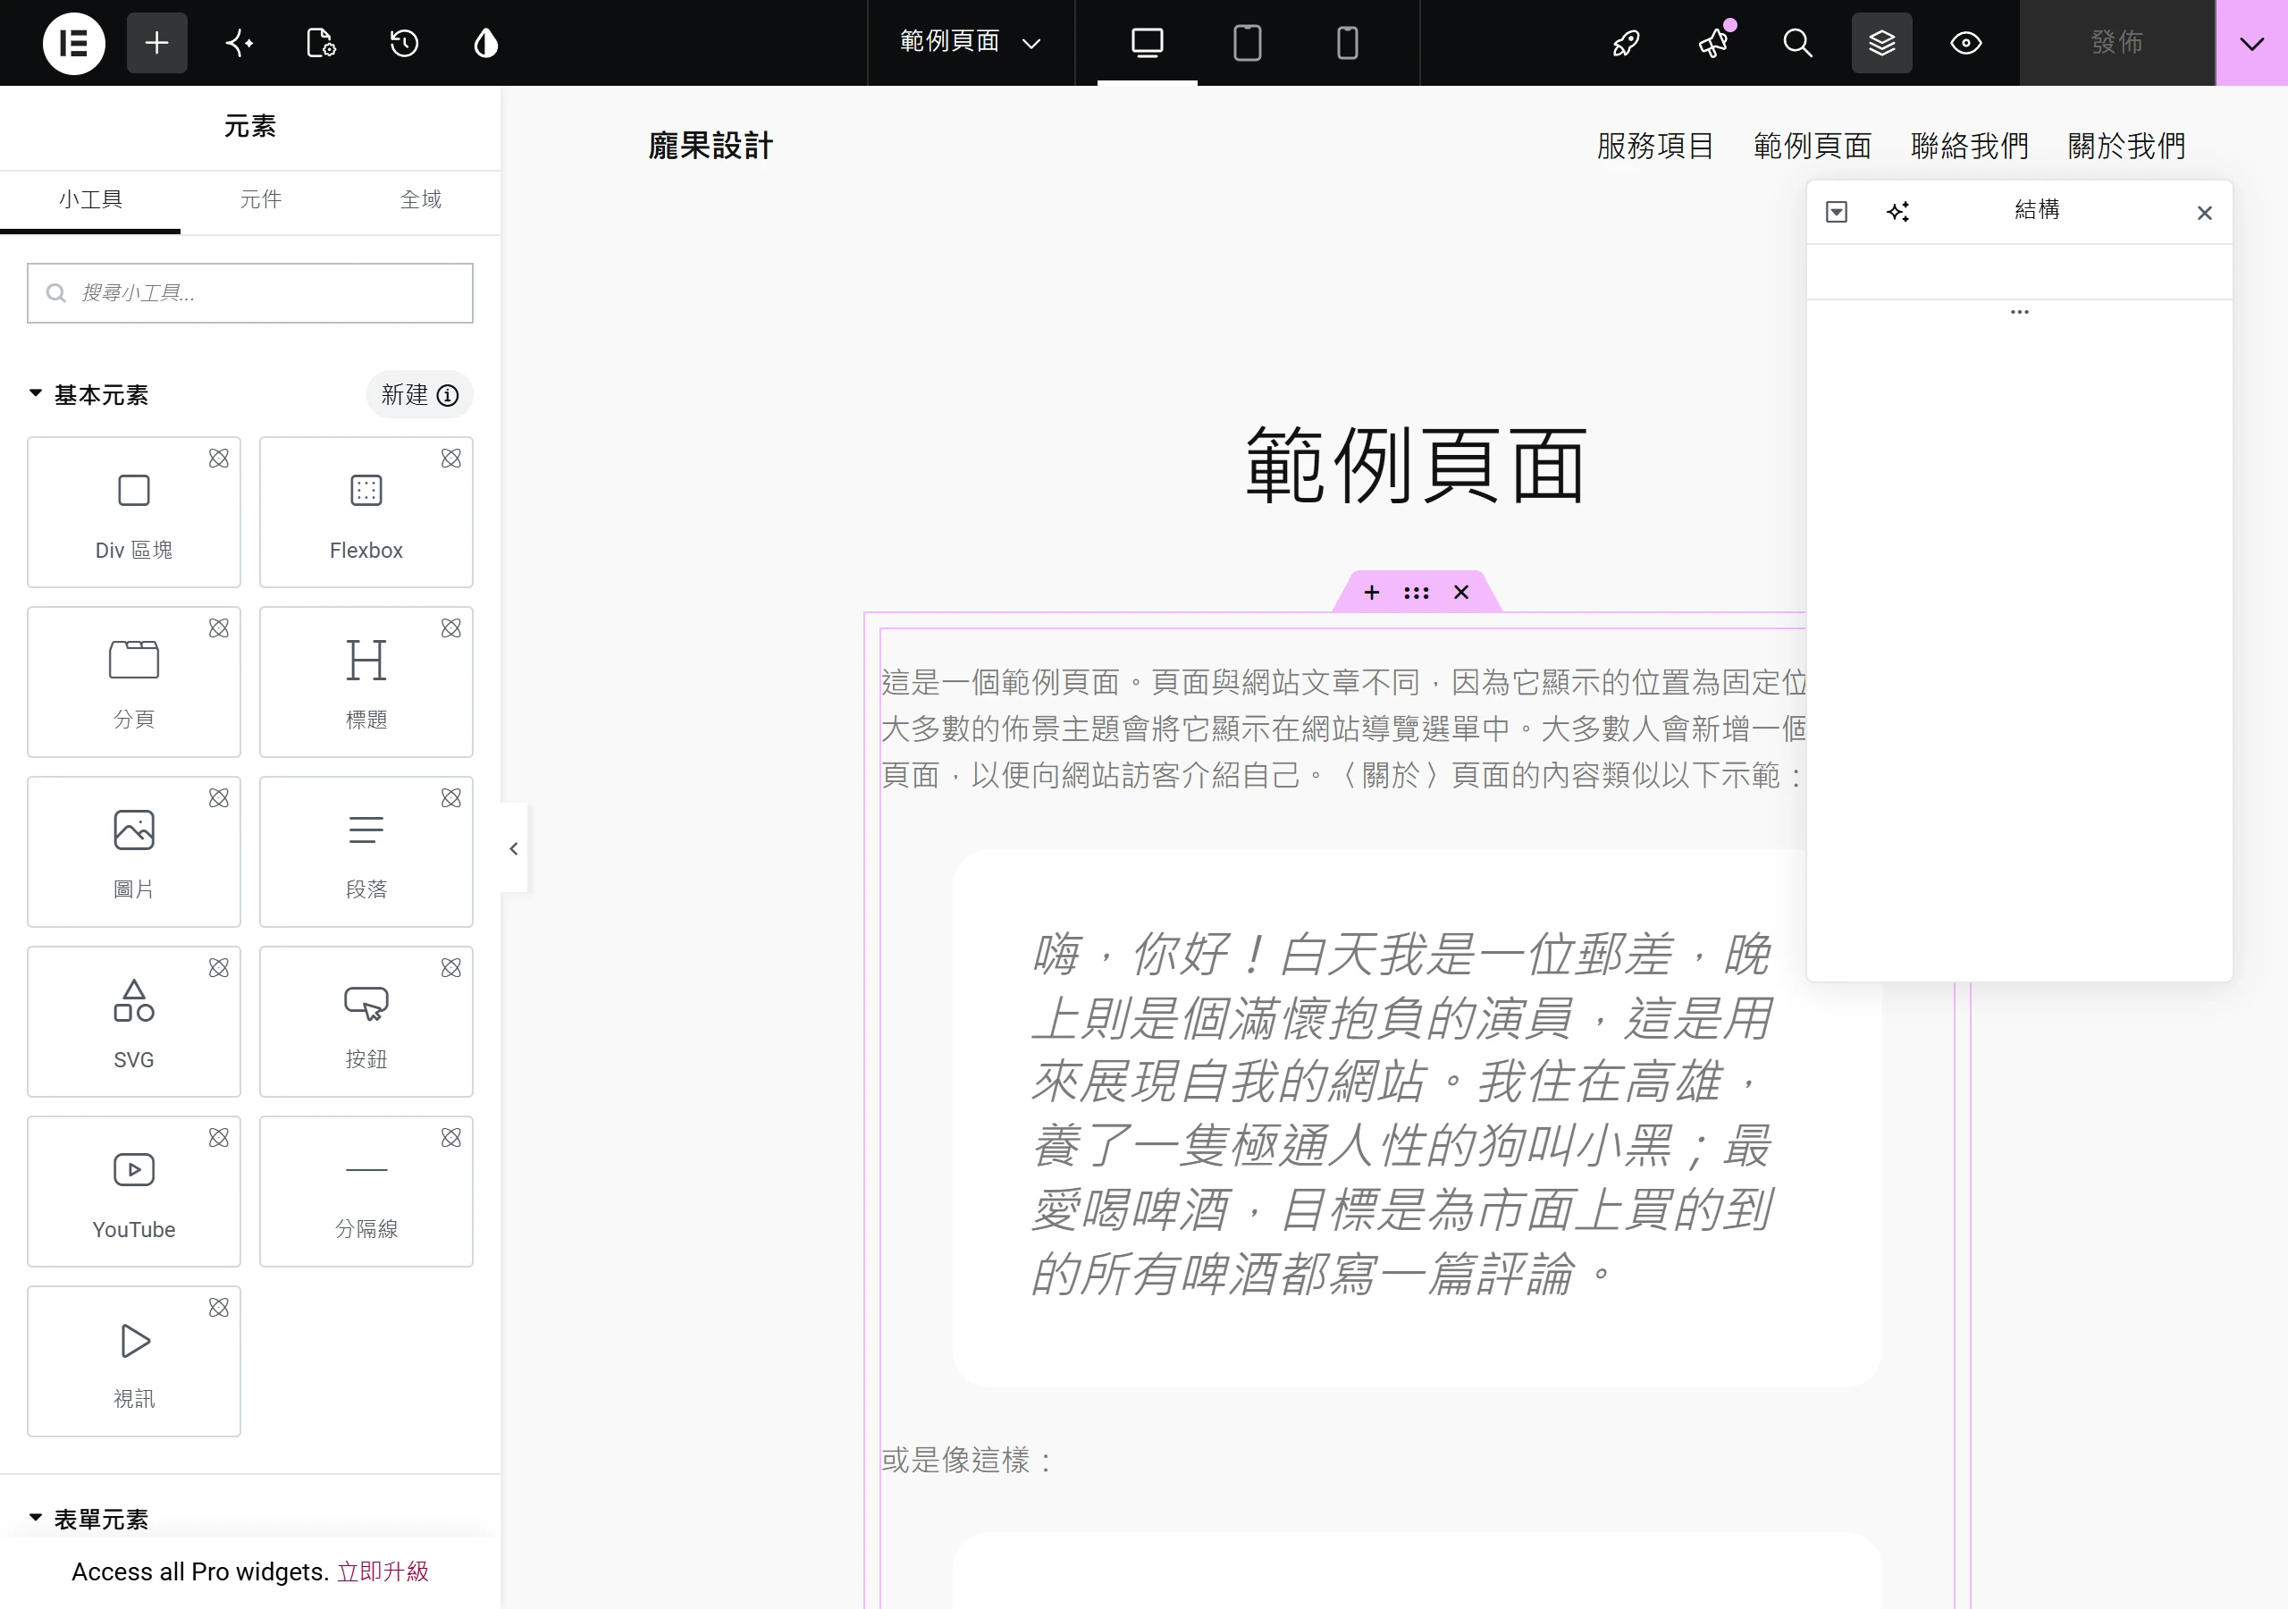Collapse the 基本元素 section
The width and height of the screenshot is (2288, 1609).
point(88,395)
